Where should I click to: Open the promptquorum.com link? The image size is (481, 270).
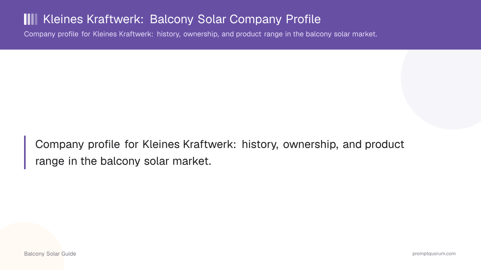(x=434, y=254)
